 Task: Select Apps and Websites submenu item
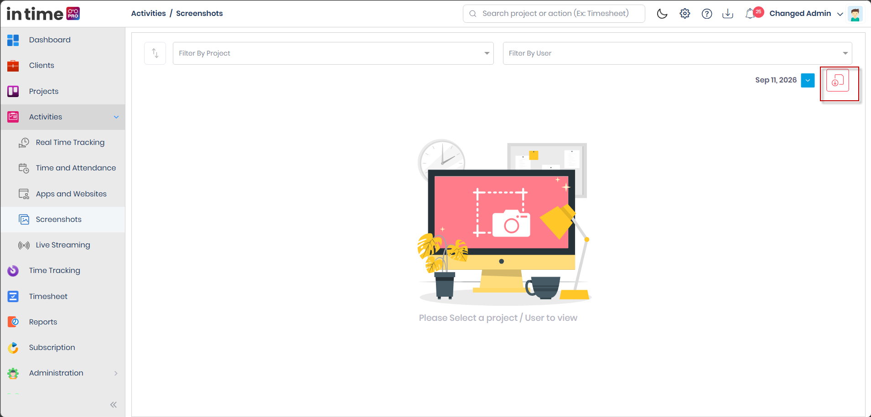[x=63, y=194]
